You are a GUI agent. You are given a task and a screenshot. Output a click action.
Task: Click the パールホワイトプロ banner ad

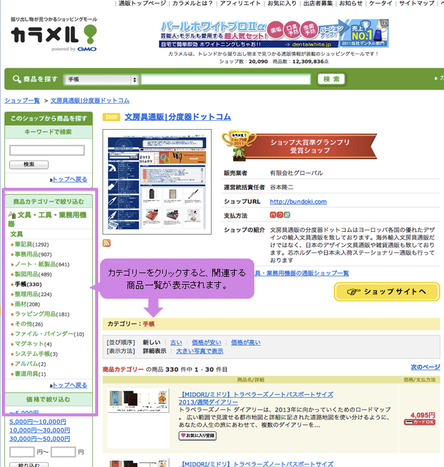(274, 34)
